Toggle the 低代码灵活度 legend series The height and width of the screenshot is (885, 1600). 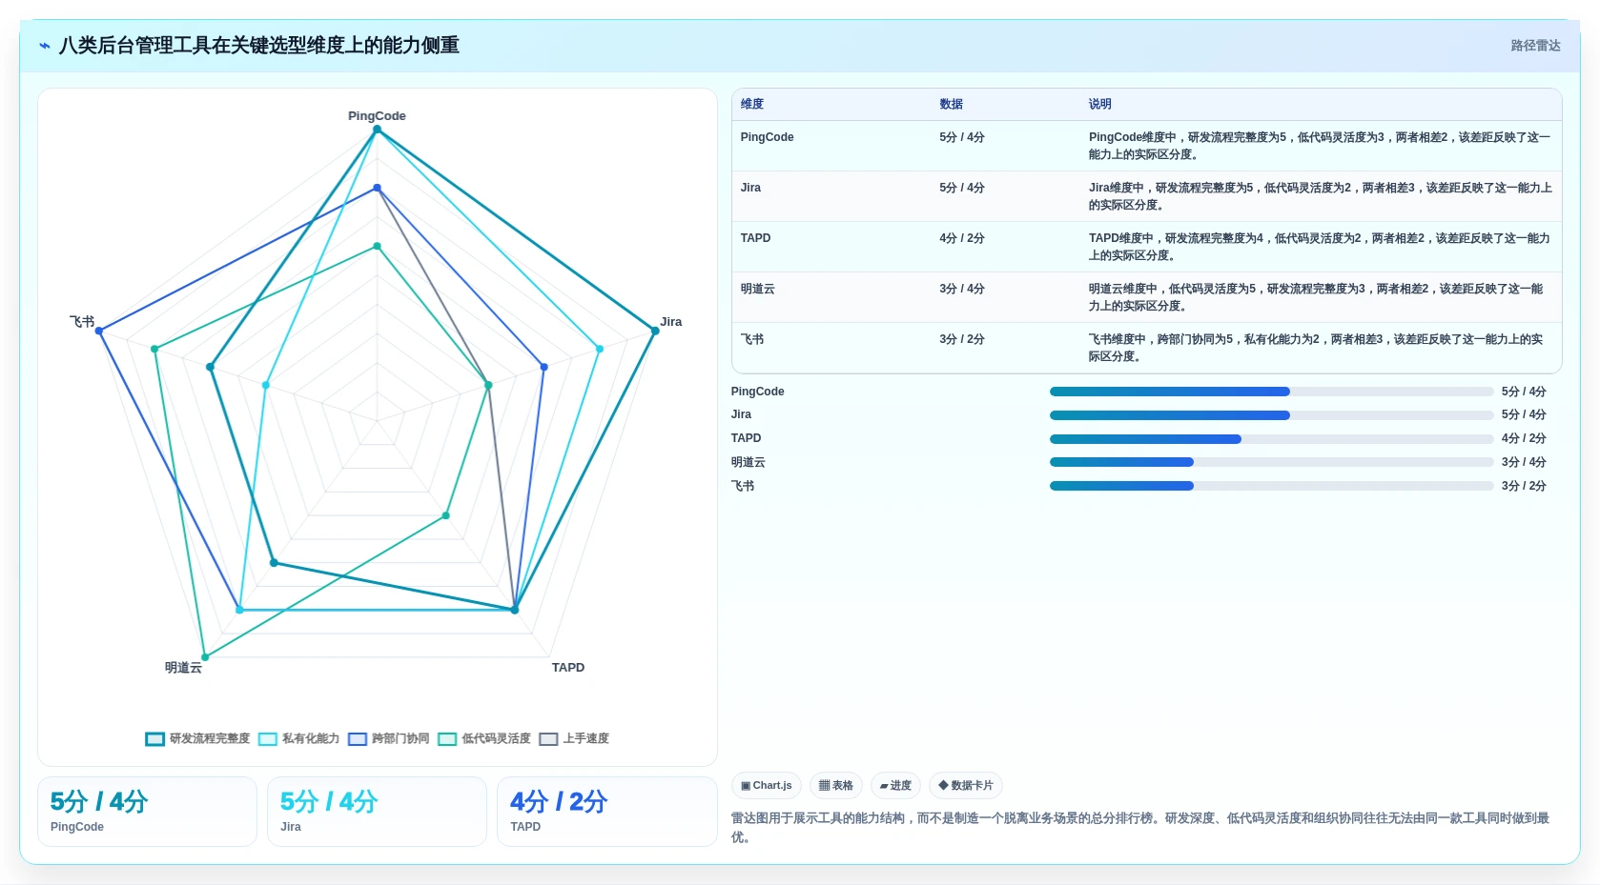coord(484,738)
